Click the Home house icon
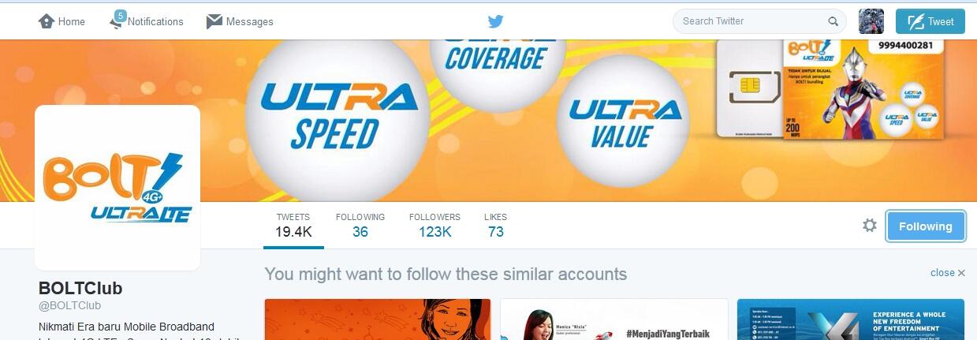 (x=46, y=21)
